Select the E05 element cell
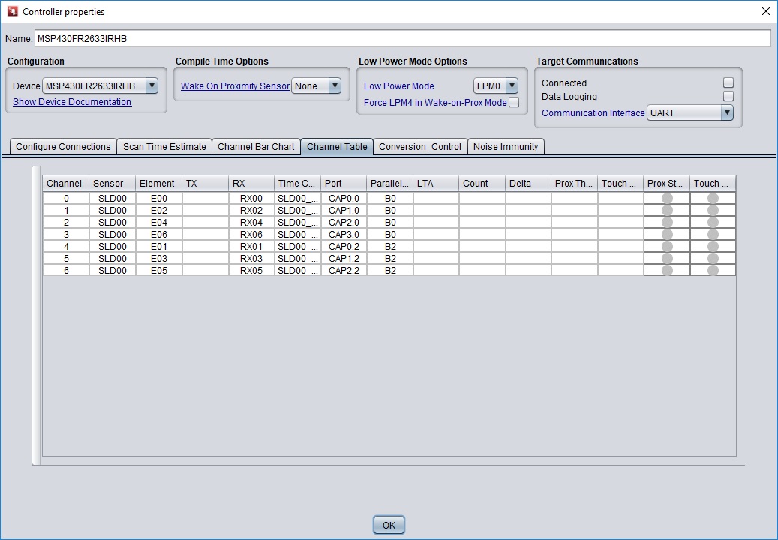 (x=159, y=270)
